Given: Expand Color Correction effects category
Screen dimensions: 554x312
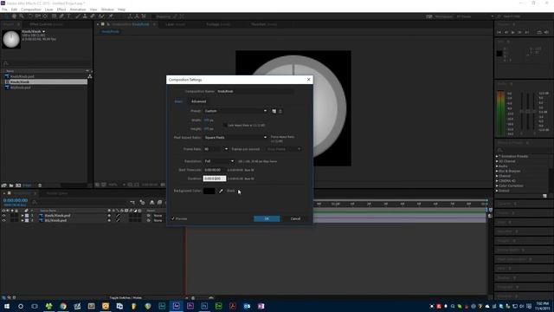Looking at the screenshot, I should 497,185.
